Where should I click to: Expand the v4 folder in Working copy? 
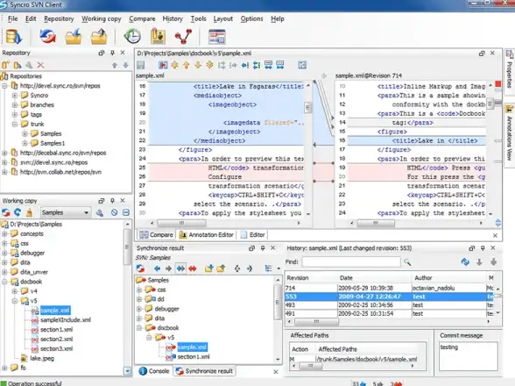tap(15, 291)
